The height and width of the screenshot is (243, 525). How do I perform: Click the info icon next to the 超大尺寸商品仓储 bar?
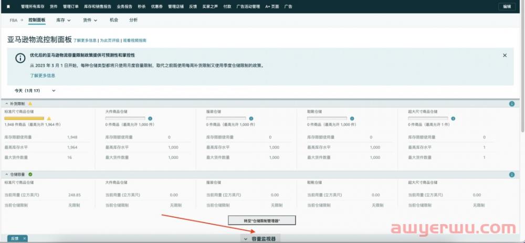pyautogui.click(x=453, y=118)
